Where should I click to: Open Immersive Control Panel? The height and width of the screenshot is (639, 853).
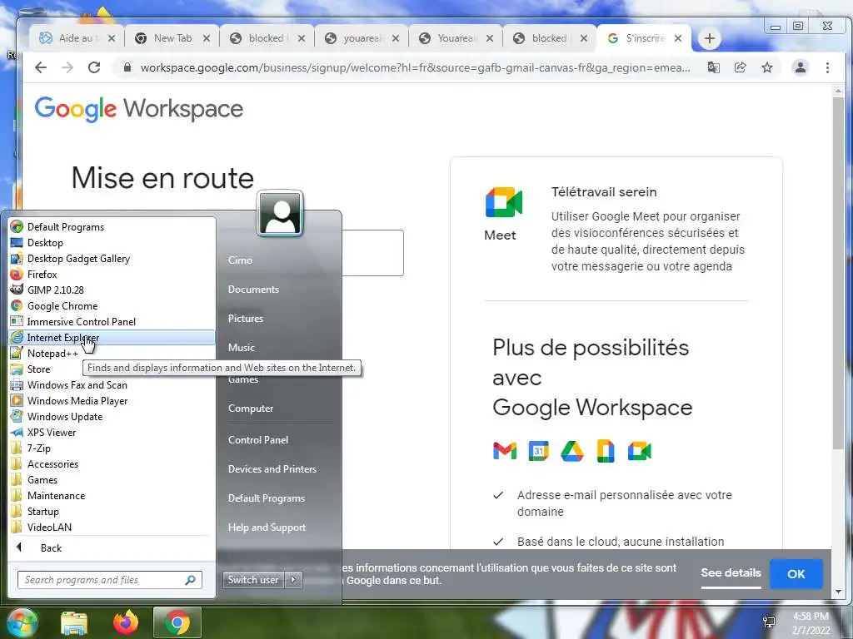112,322
